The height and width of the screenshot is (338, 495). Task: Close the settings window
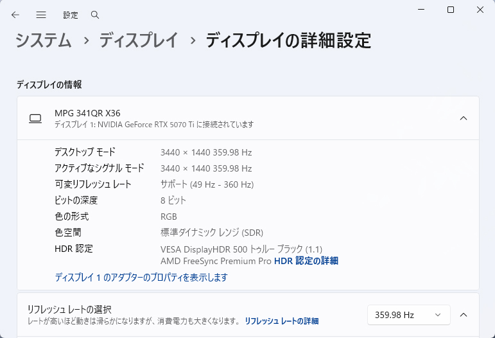coord(480,10)
